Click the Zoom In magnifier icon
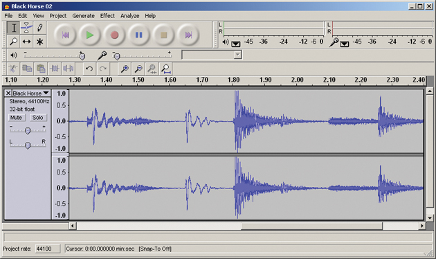 click(x=125, y=69)
